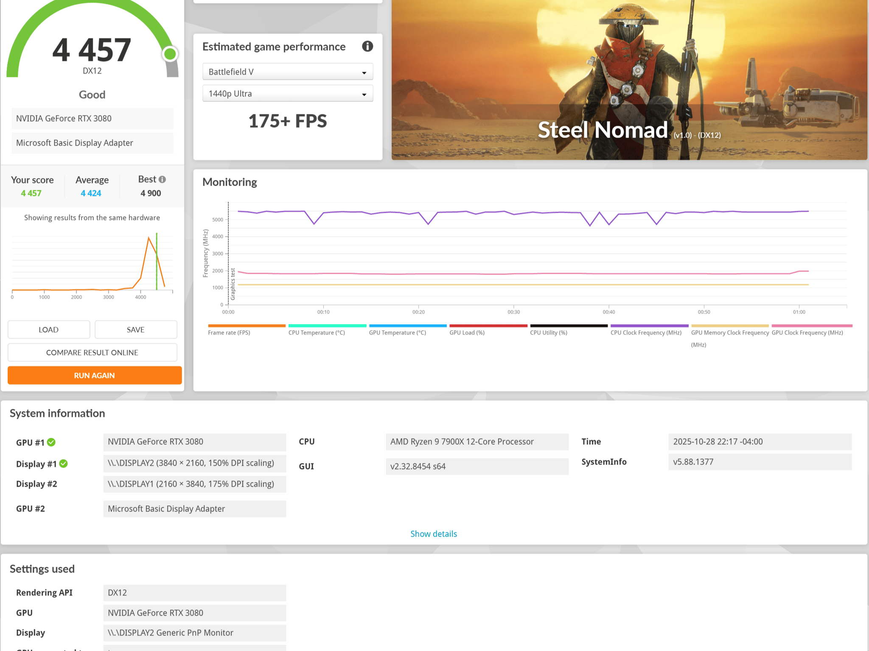Click the Steel Nomad benchmark banner image
This screenshot has height=651, width=869.
pyautogui.click(x=629, y=80)
